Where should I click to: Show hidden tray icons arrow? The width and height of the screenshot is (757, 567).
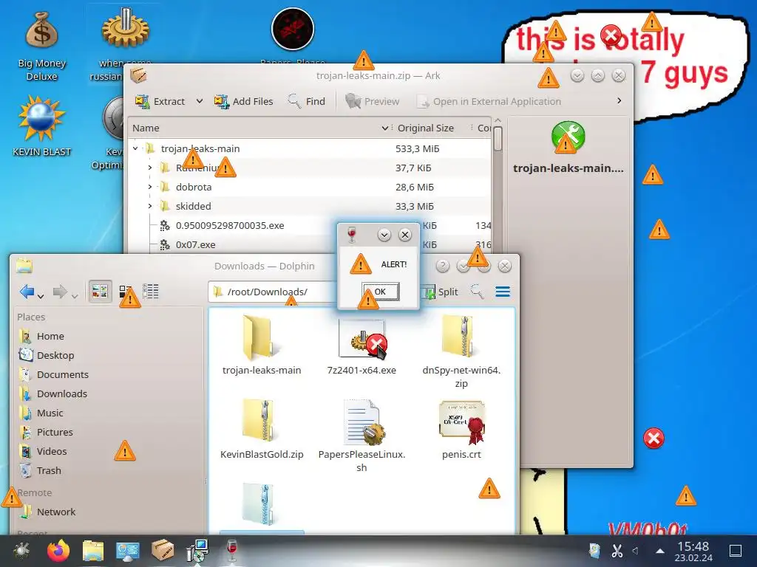(x=660, y=551)
